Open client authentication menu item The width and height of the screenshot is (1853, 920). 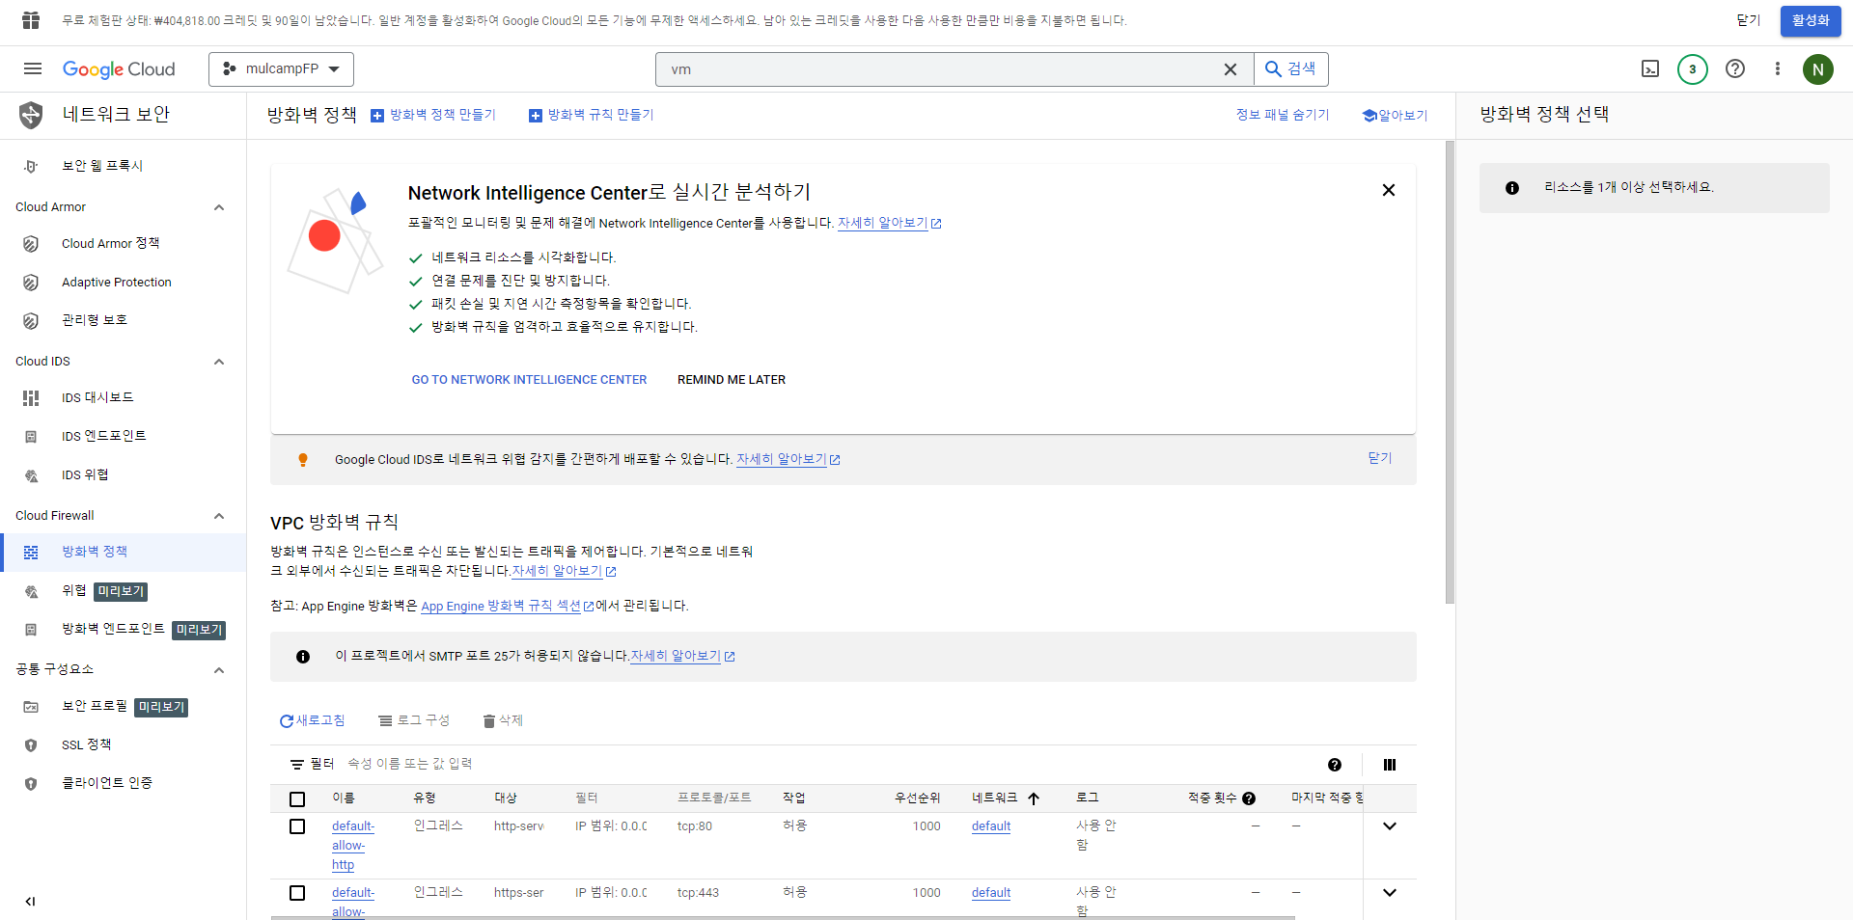point(123,783)
